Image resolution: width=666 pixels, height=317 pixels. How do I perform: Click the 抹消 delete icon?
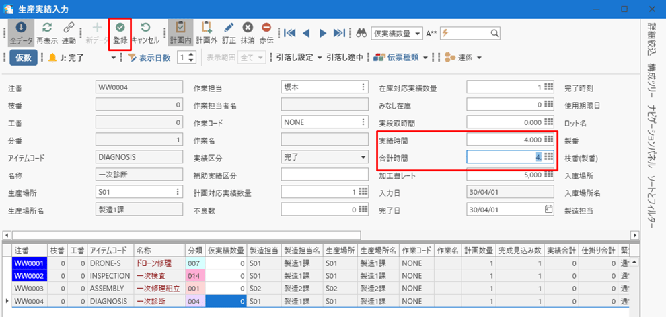(248, 32)
